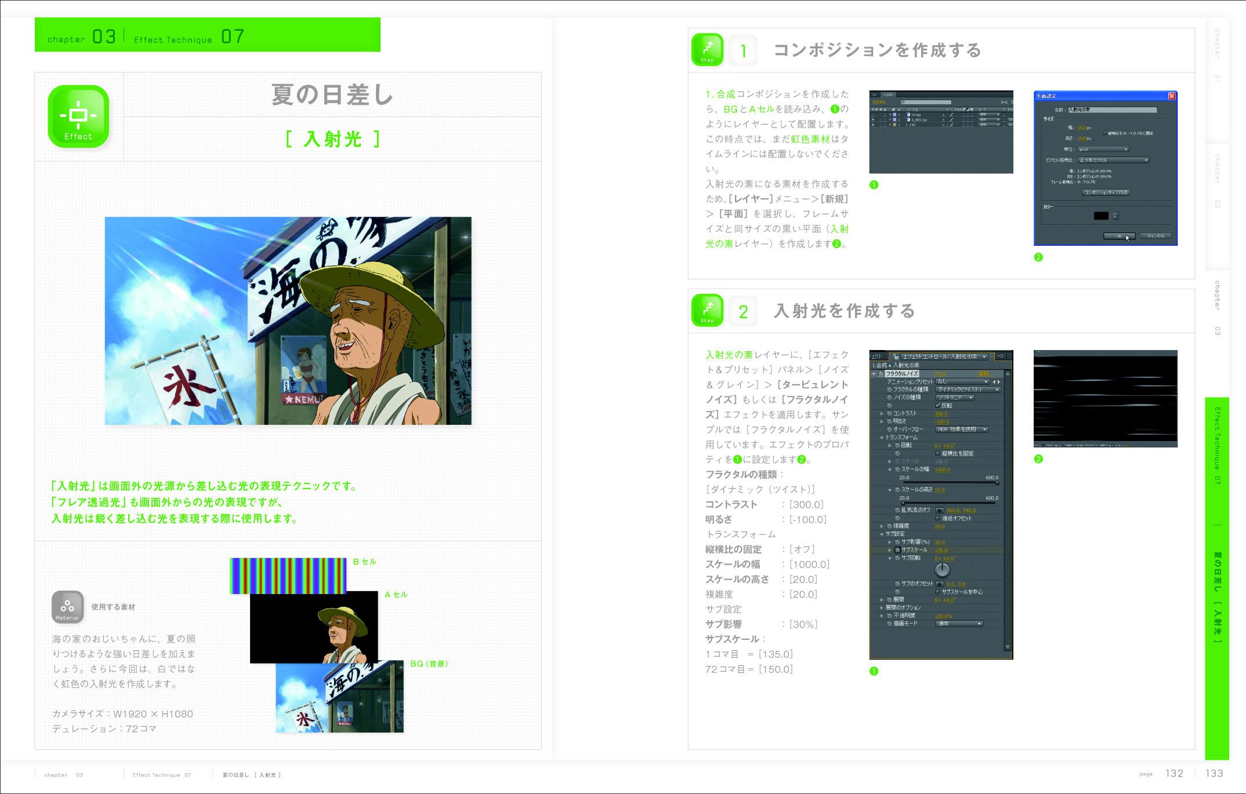The image size is (1246, 794).
Task: Toggle 縦横比を16:9 lock checkbox in dialog
Action: [1104, 133]
